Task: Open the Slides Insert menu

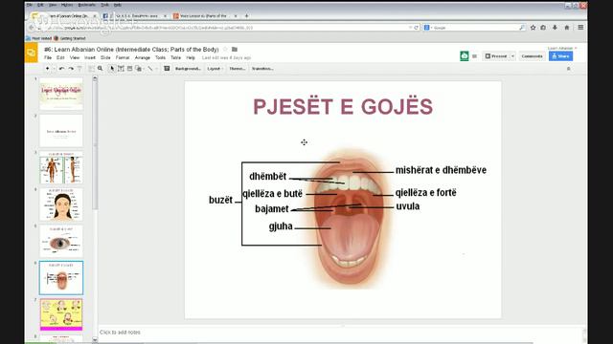Action: pyautogui.click(x=90, y=57)
